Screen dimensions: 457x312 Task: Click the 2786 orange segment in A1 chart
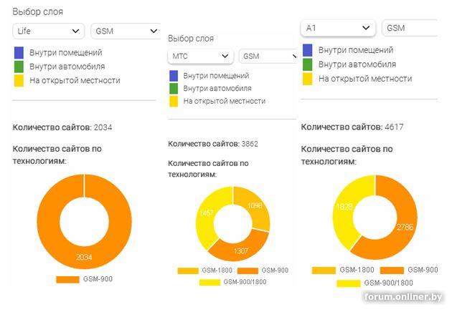(405, 227)
